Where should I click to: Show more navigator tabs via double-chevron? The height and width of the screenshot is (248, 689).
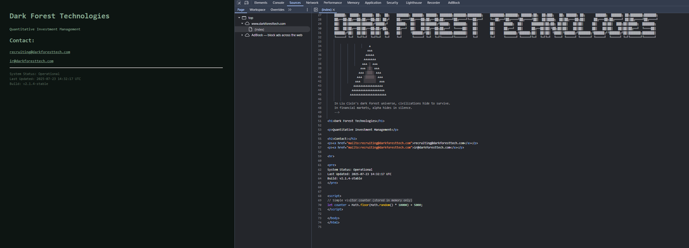tap(289, 10)
